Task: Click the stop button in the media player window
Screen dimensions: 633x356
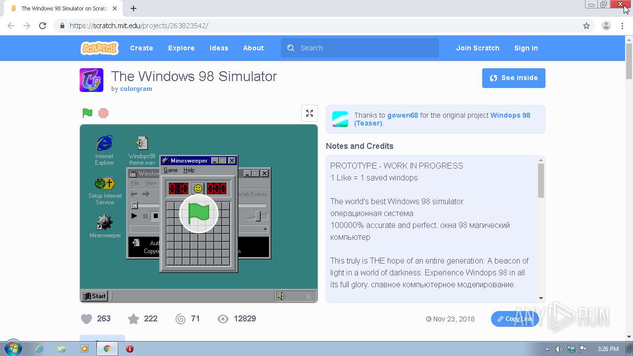Action: point(155,216)
